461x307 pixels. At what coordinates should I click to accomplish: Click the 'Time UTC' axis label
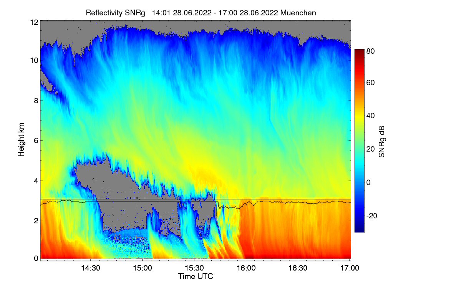tap(196, 276)
